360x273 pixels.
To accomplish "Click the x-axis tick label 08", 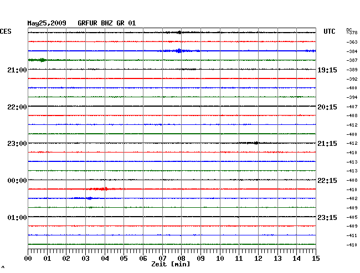I will point(181,259).
